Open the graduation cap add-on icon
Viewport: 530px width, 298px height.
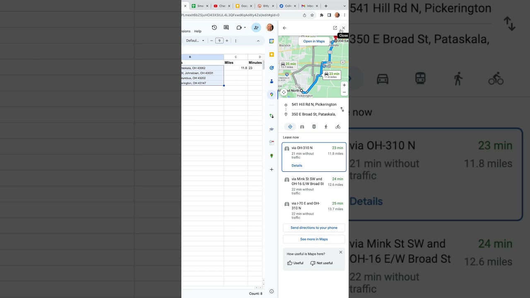pos(272,129)
